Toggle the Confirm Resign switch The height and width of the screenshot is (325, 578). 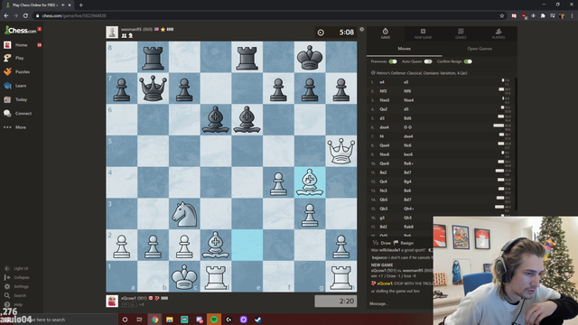coord(468,61)
